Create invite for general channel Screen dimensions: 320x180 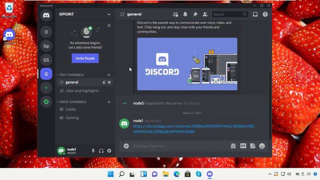tap(104, 82)
